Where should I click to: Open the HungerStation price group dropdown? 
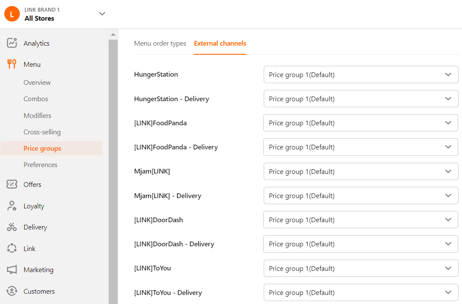[x=361, y=74]
